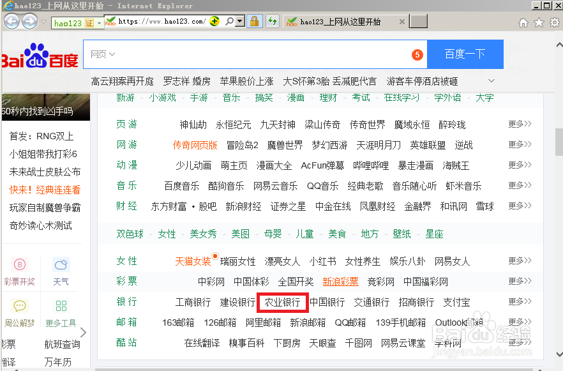Open 更多>> in the 财经 row
This screenshot has height=371, width=563.
pos(520,206)
